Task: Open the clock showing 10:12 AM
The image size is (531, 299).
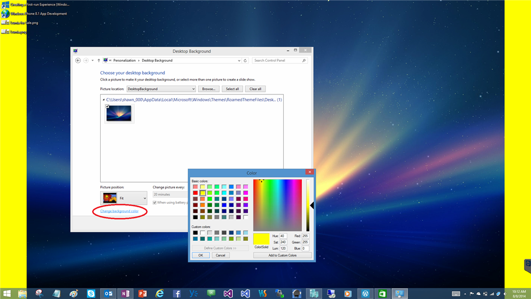Action: pos(519,294)
